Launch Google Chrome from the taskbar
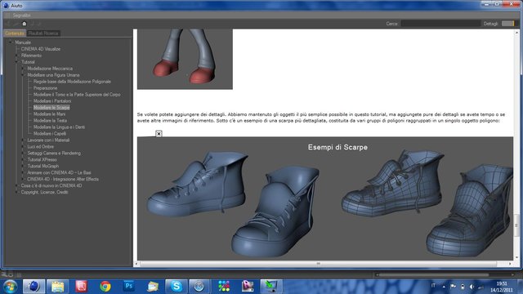 105,286
